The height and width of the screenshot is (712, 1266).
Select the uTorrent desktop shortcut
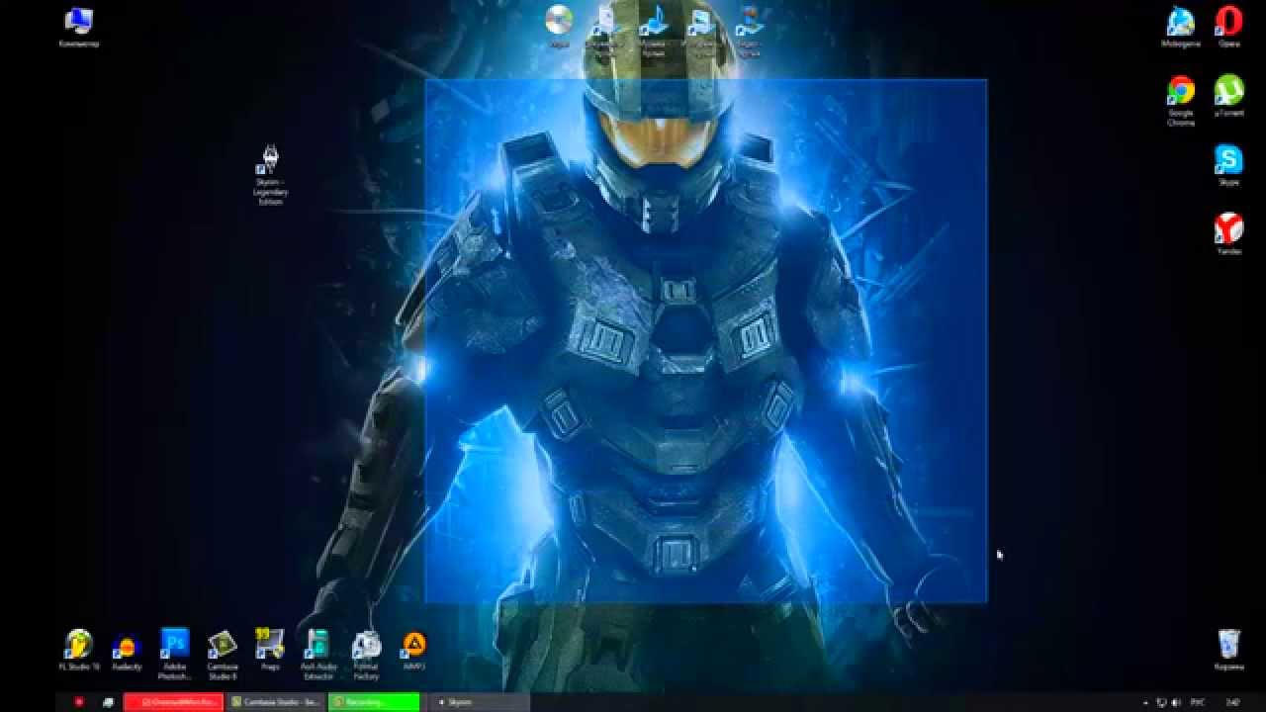click(x=1228, y=96)
